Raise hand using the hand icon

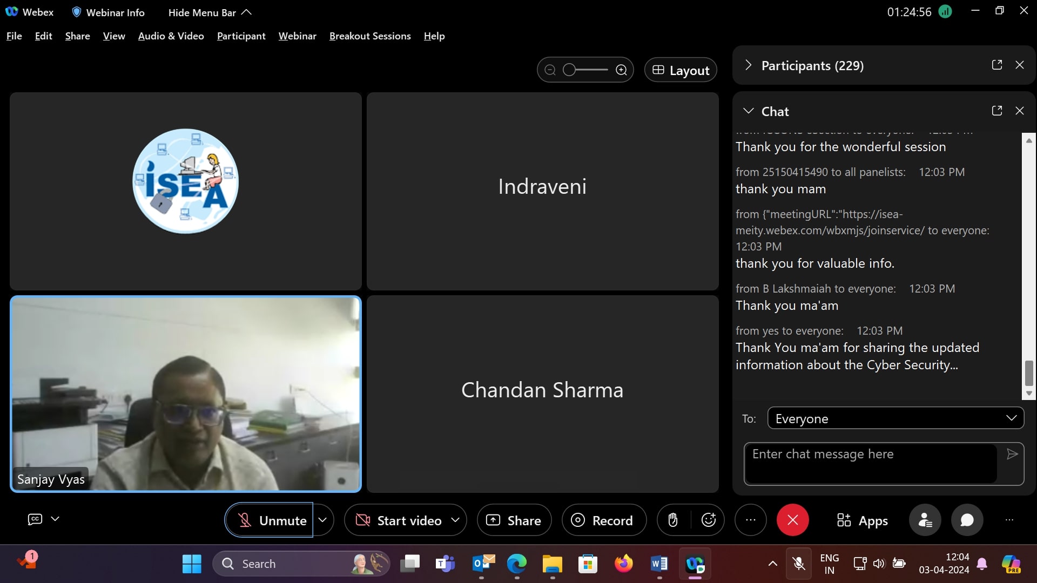tap(672, 520)
